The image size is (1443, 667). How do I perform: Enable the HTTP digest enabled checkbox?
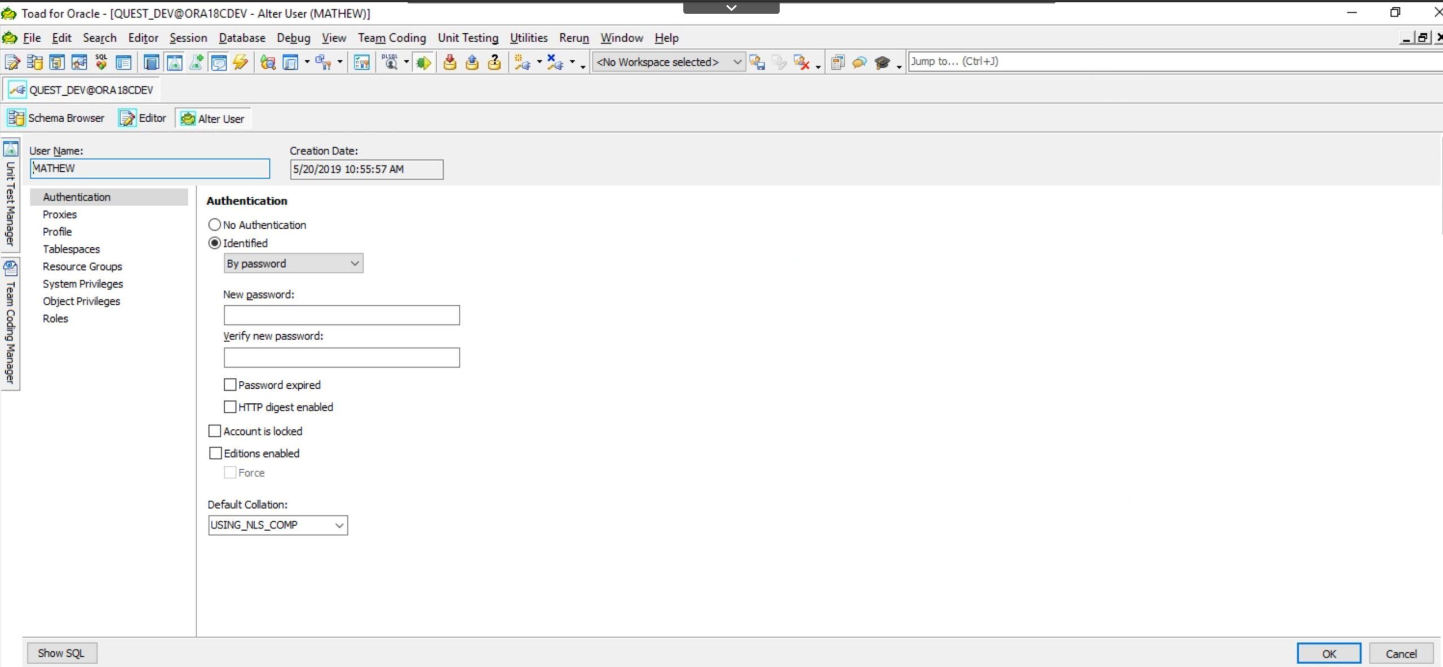[230, 407]
